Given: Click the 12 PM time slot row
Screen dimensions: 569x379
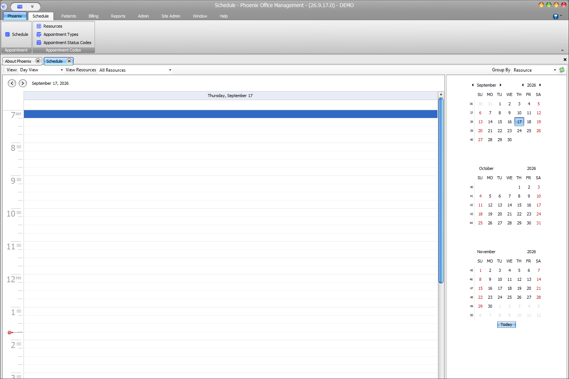Looking at the screenshot, I should tap(231, 278).
